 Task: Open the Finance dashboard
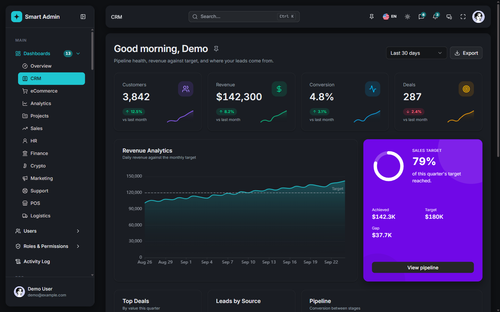point(51,153)
